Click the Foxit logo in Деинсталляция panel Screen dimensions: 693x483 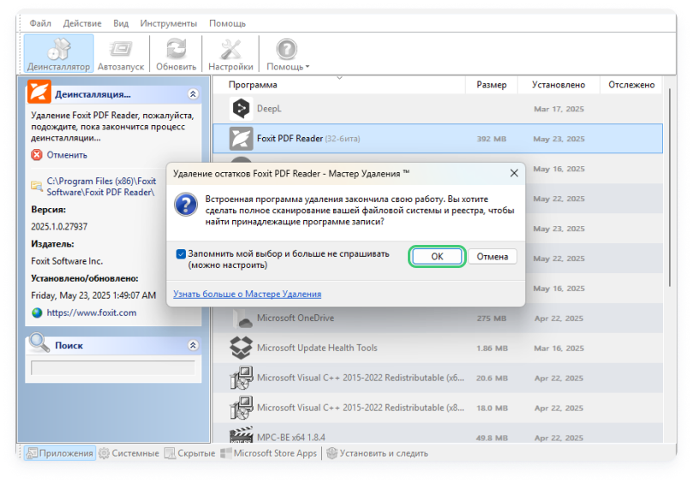point(39,91)
